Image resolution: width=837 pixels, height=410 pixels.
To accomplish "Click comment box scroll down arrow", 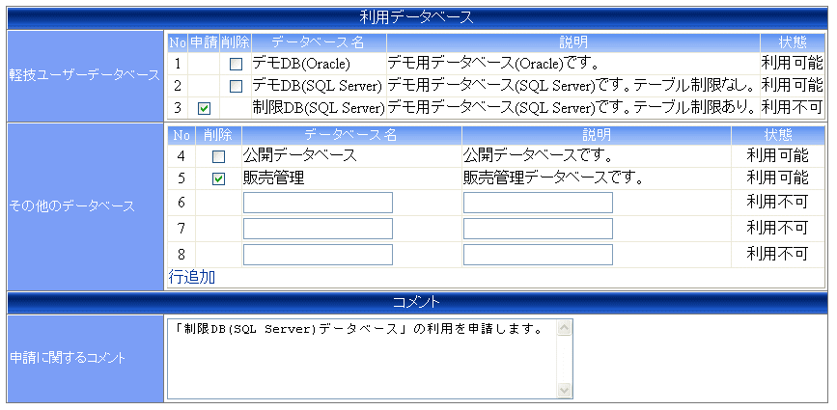I will click(564, 391).
